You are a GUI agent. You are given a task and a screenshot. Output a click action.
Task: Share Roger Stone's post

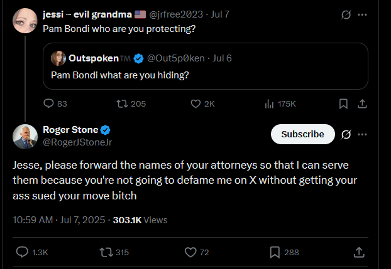point(359,252)
